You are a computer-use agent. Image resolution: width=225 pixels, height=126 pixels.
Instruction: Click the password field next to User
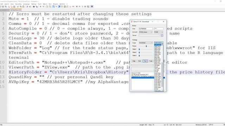point(159,29)
